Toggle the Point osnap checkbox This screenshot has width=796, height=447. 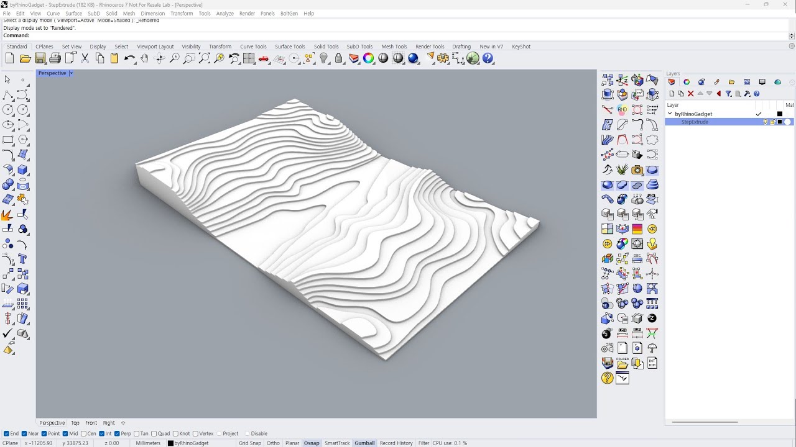coord(44,433)
